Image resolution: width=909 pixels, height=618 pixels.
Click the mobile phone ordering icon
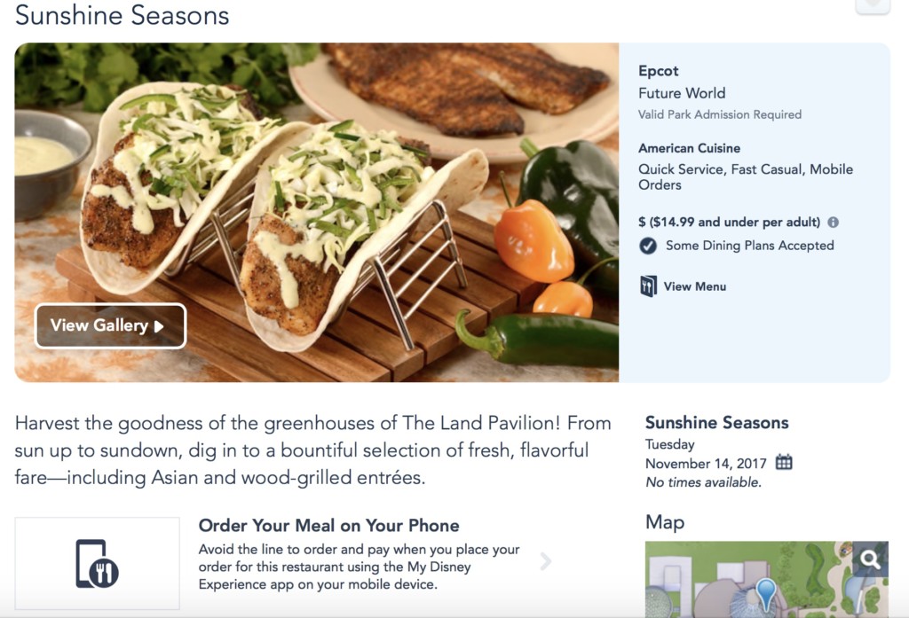[x=97, y=564]
